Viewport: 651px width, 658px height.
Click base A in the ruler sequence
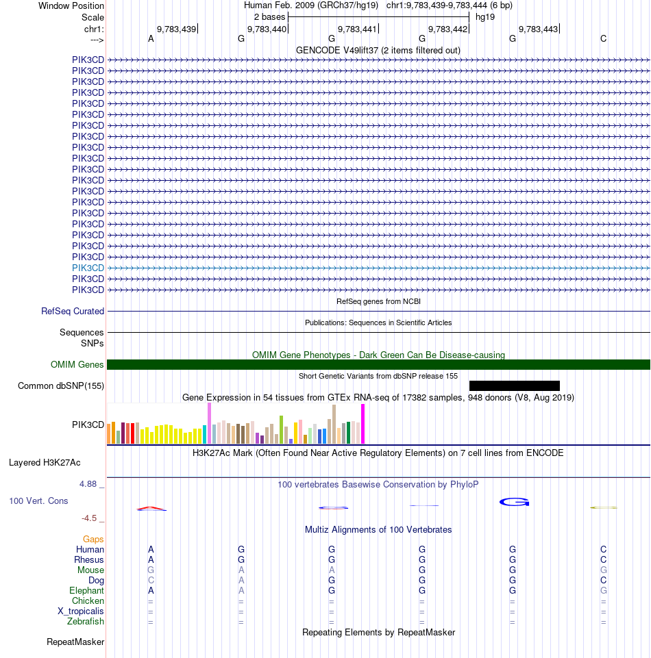[151, 39]
